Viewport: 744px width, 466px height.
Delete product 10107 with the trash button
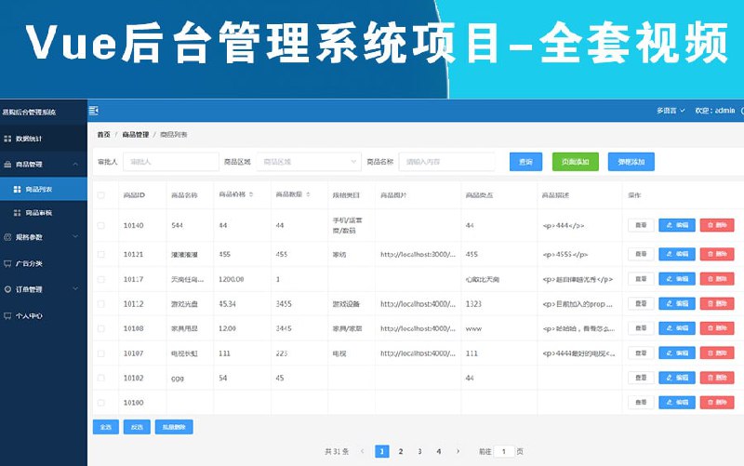pyautogui.click(x=717, y=353)
